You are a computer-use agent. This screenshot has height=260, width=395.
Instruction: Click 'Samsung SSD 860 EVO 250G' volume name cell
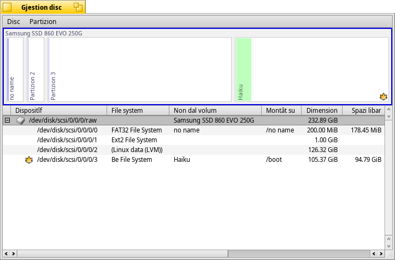click(214, 120)
